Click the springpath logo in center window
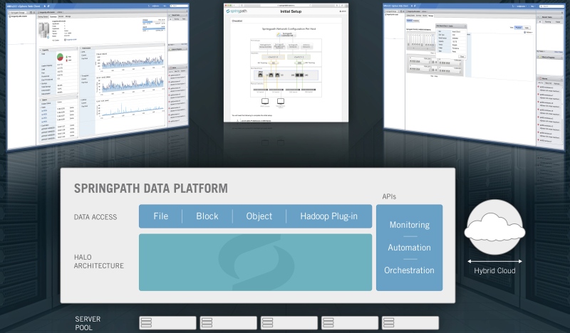Image resolution: width=570 pixels, height=333 pixels. pyautogui.click(x=237, y=11)
